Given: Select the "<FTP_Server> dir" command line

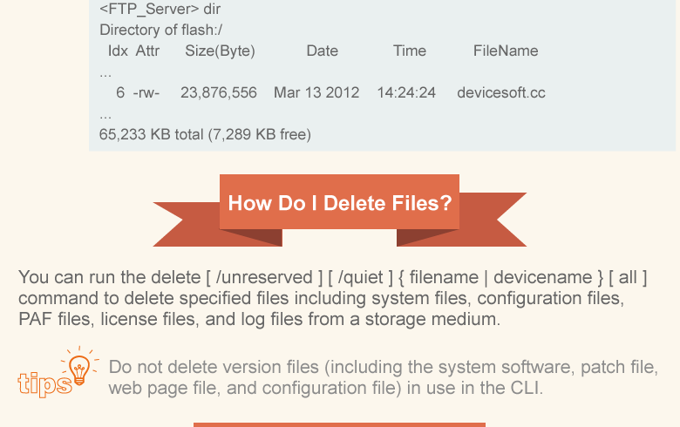Looking at the screenshot, I should (160, 9).
